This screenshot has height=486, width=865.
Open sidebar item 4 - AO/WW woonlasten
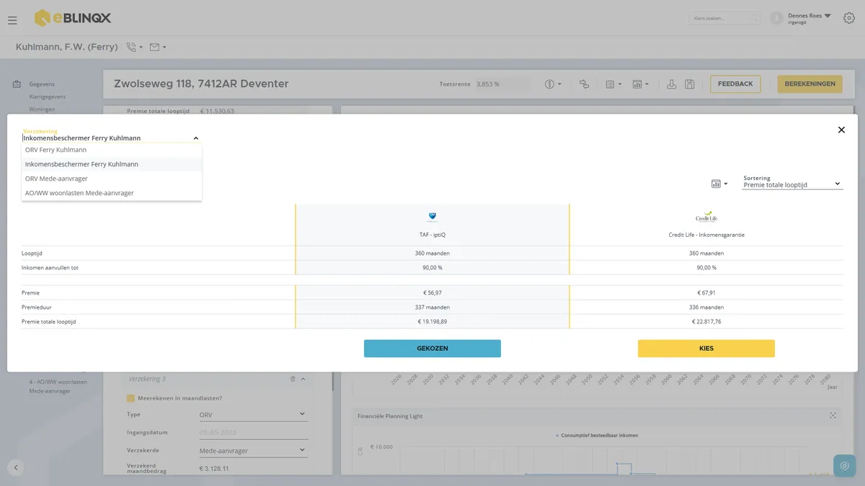pos(58,386)
